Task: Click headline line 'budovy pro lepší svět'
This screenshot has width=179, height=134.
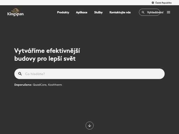Action: 45,59
